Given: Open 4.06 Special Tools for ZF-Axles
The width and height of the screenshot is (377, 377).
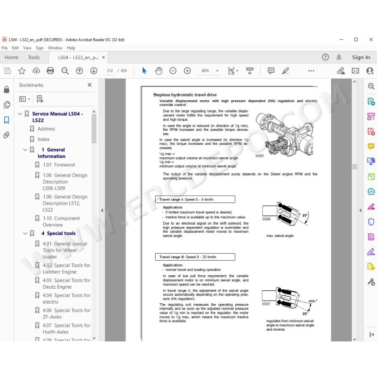Looking at the screenshot, I should [x=66, y=313].
